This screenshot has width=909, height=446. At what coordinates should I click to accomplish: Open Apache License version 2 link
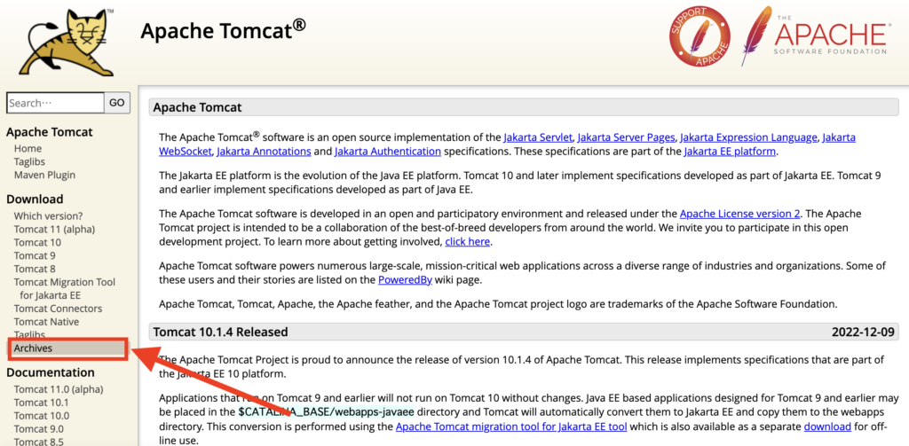pos(739,214)
